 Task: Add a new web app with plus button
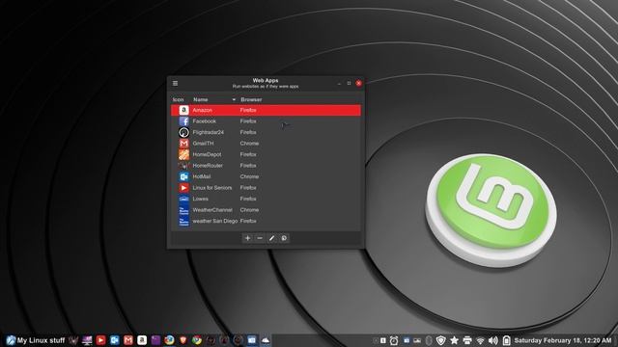[247, 238]
